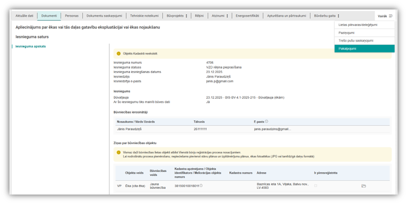The height and width of the screenshot is (204, 407).
Task: Open the three-dot menu beside Rēķini
Action: coord(203,16)
